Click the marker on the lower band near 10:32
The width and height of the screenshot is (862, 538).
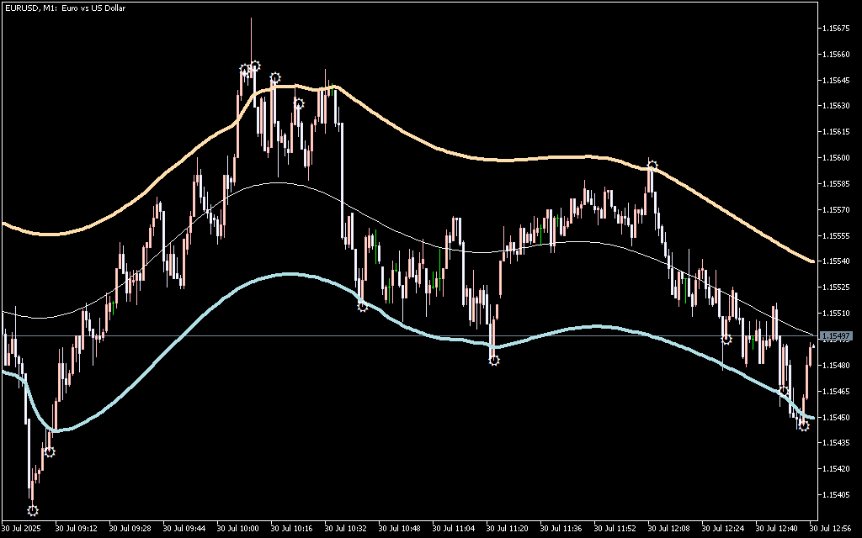[x=362, y=306]
